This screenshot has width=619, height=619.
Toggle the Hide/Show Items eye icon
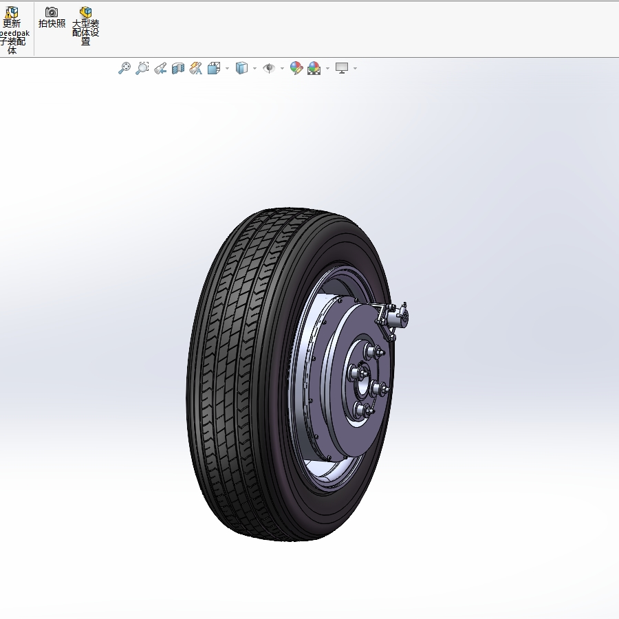(x=270, y=68)
